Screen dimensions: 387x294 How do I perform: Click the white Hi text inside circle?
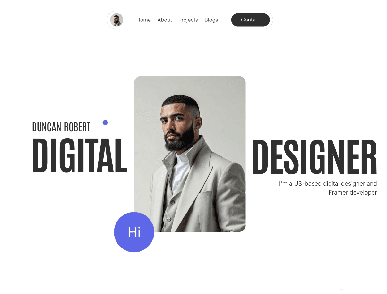coord(134,232)
